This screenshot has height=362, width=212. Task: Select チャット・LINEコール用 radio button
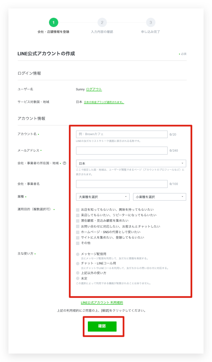78,264
